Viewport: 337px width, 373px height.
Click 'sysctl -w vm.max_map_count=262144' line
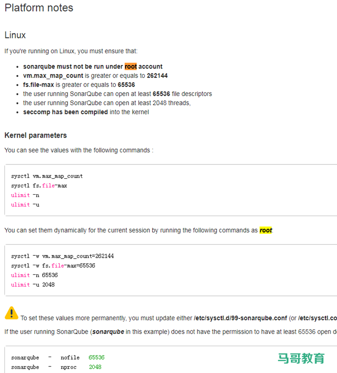click(x=62, y=256)
